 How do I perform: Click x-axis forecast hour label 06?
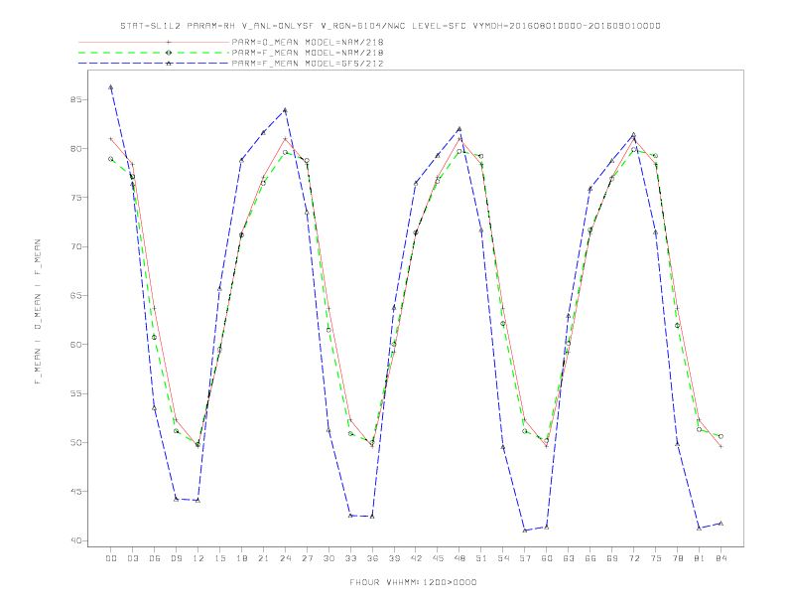[x=155, y=558]
